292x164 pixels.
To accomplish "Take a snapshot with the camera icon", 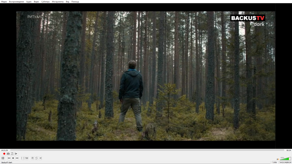I will pos(8,154).
